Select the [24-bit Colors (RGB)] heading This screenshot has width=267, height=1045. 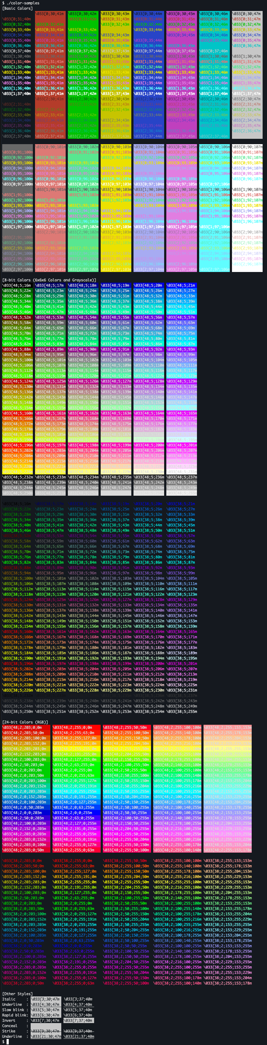pyautogui.click(x=25, y=722)
